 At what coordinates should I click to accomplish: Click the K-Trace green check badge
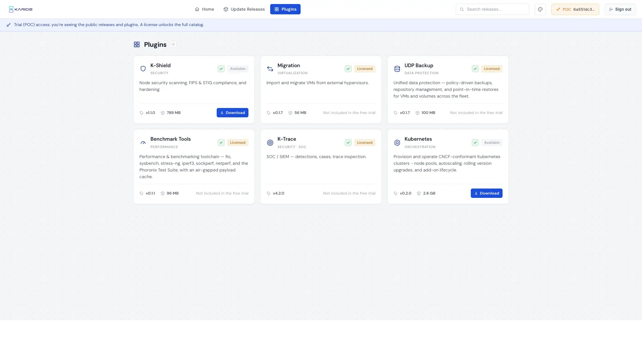point(348,143)
